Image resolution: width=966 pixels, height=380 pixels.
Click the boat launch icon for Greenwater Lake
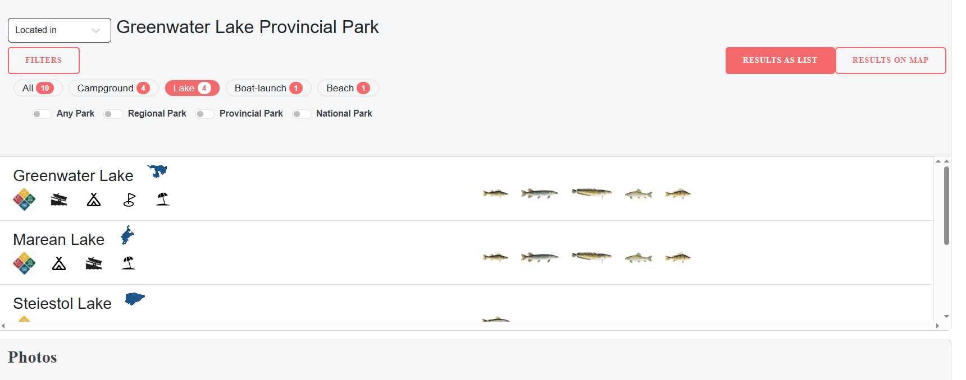(58, 199)
